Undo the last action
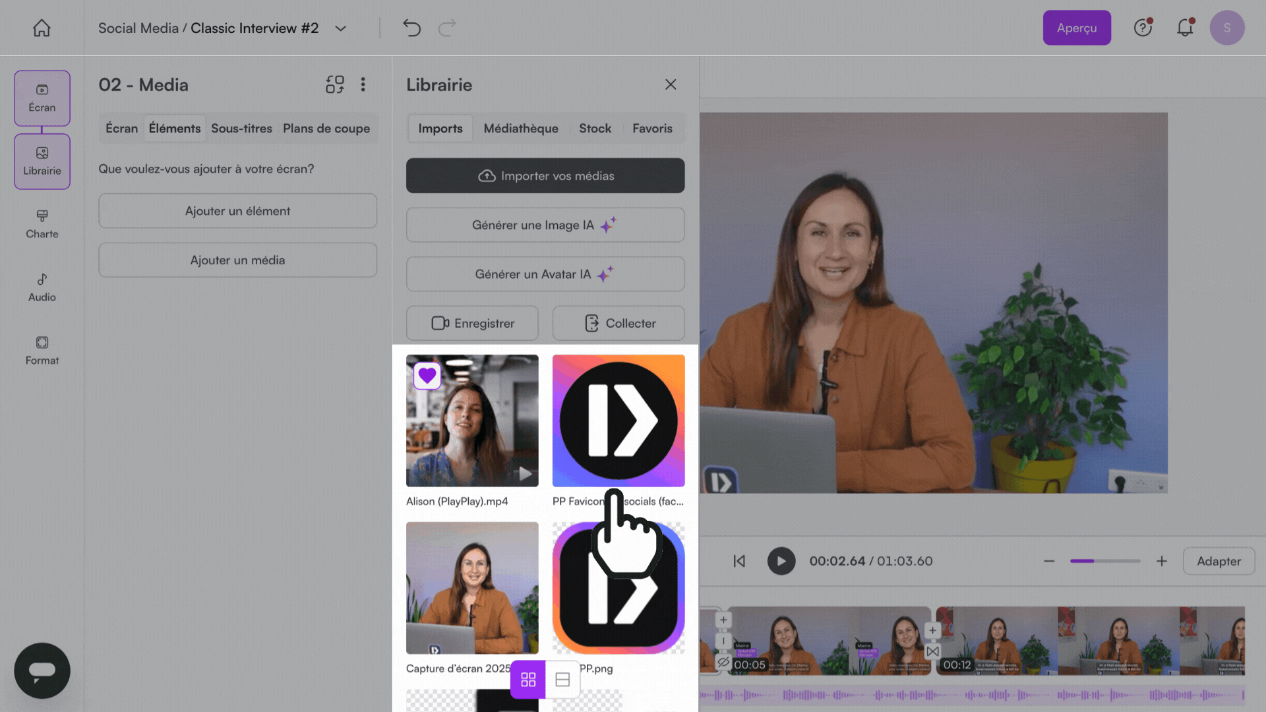Screen dimensions: 1266x712 click(411, 28)
